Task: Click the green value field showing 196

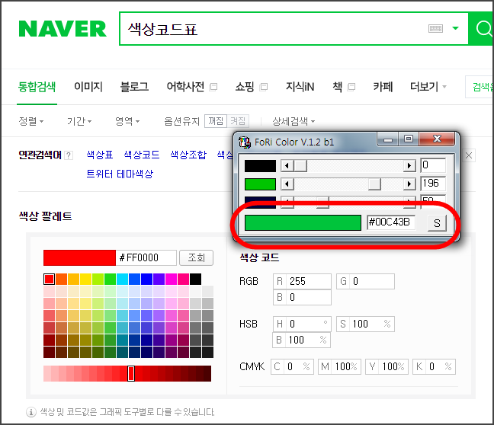Action: click(433, 184)
